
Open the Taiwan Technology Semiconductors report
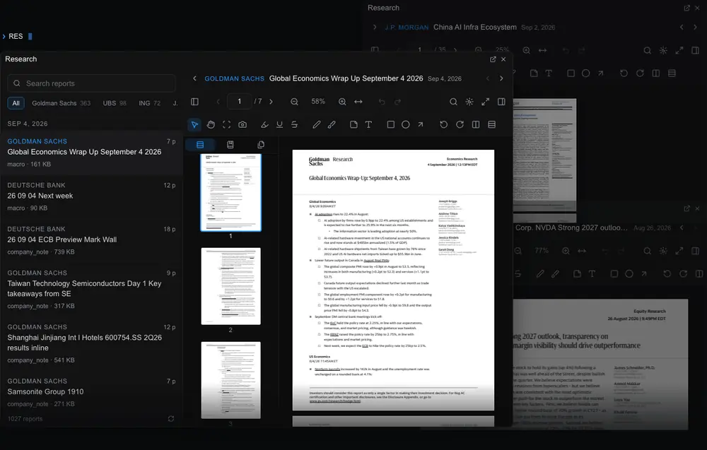coord(91,289)
